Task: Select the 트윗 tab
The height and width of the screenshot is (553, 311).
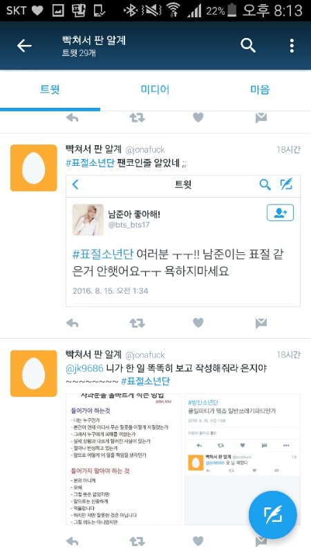Action: [x=50, y=90]
